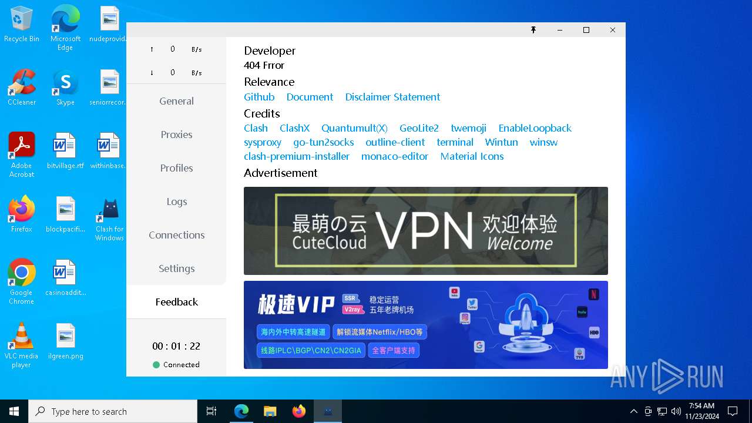Open File Explorer from taskbar
The width and height of the screenshot is (752, 423).
270,411
